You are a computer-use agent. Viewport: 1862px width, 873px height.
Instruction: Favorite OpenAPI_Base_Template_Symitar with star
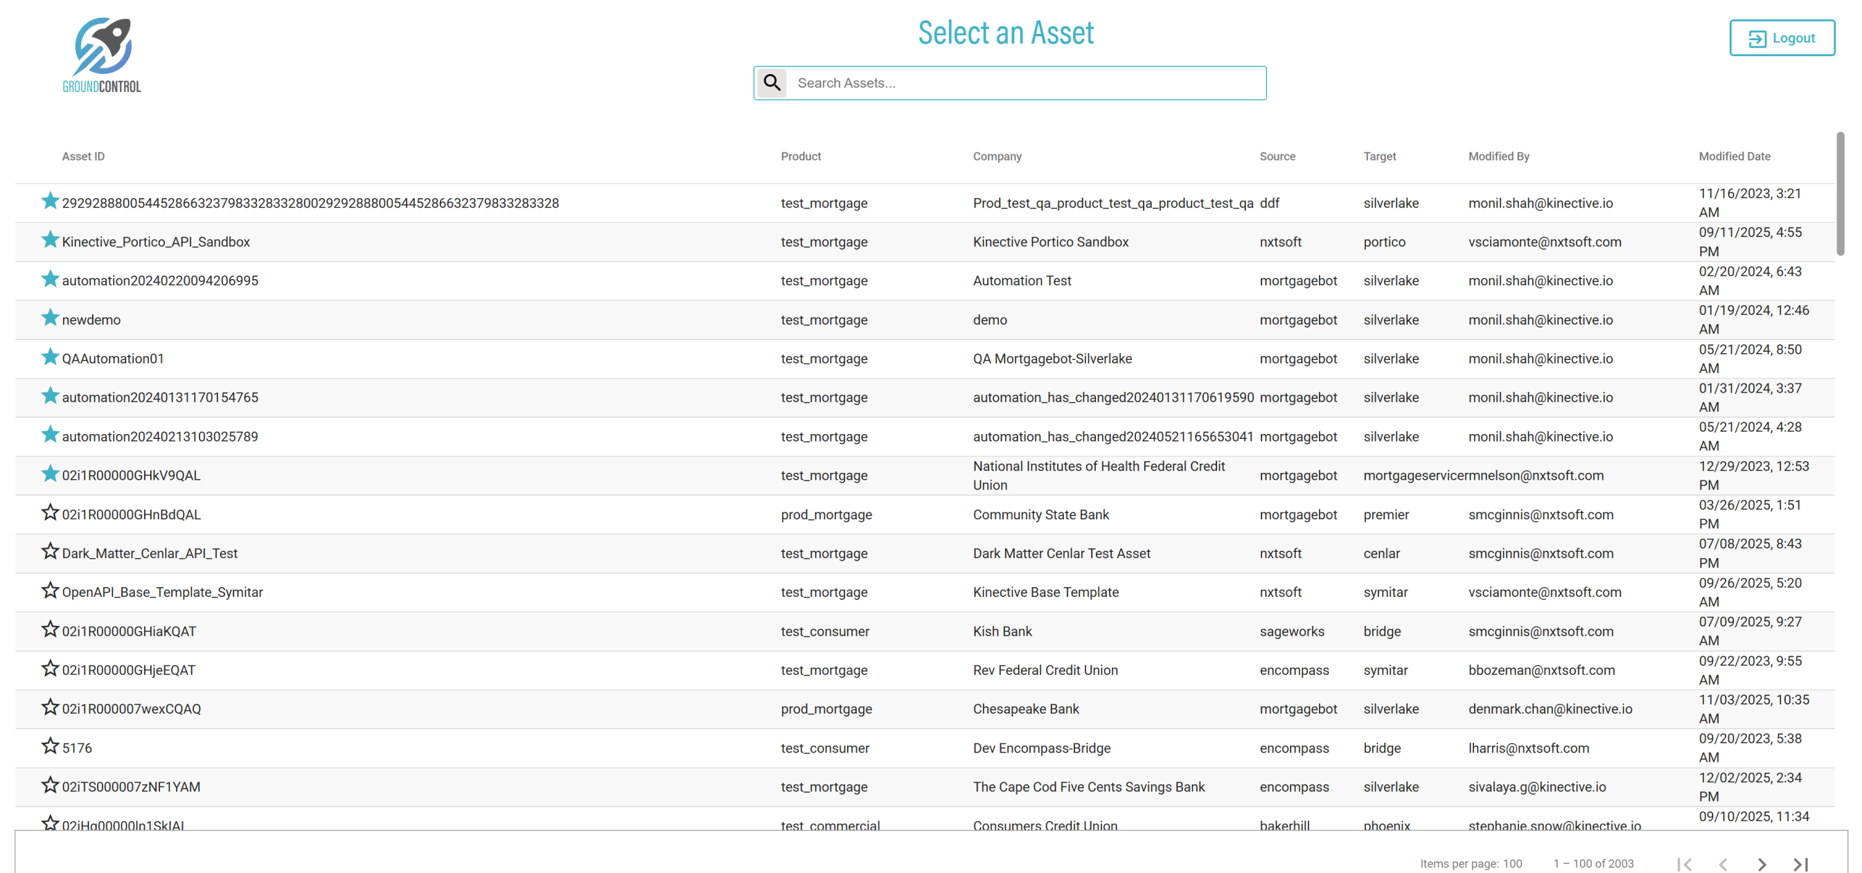pyautogui.click(x=50, y=591)
